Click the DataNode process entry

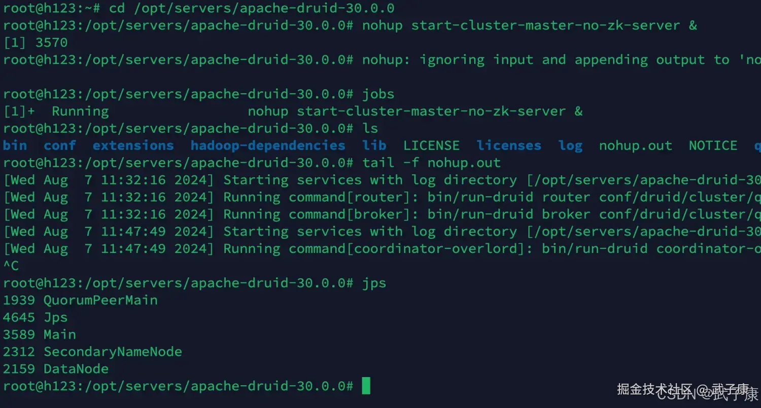click(76, 369)
